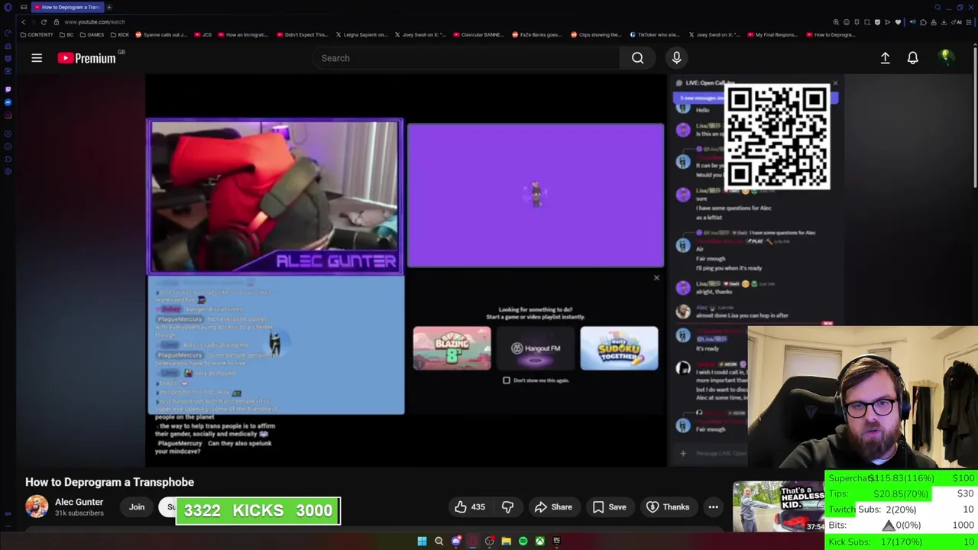The image size is (978, 550).
Task: Open the YouTube guide hamburger menu
Action: click(37, 58)
